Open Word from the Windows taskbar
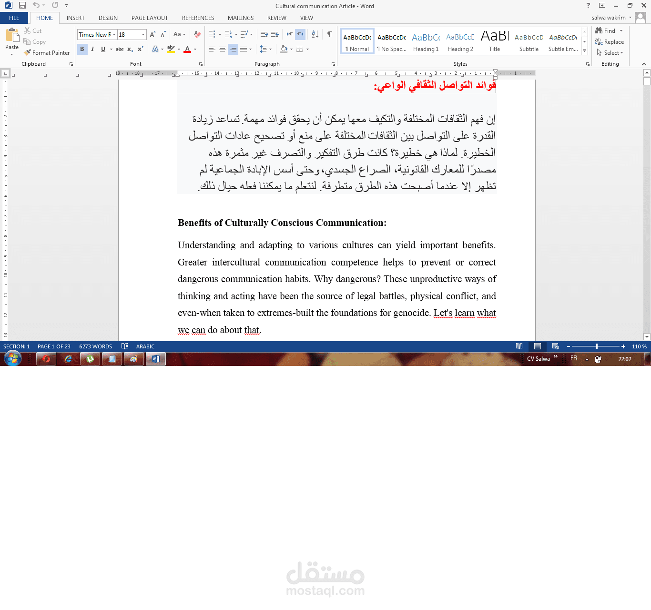Screen dimensions: 651x610 pyautogui.click(x=155, y=359)
